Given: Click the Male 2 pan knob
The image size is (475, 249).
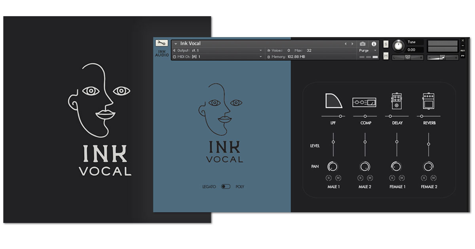Looking at the screenshot, I should 365,166.
